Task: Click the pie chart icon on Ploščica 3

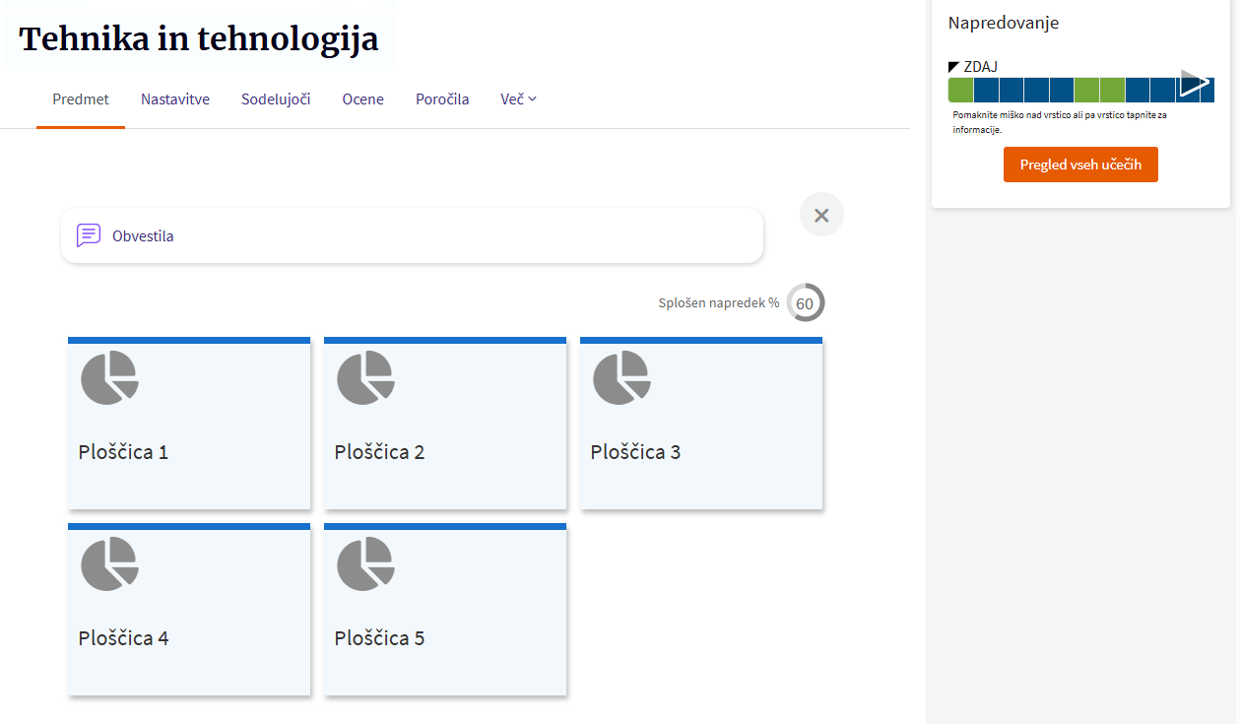Action: [x=621, y=377]
